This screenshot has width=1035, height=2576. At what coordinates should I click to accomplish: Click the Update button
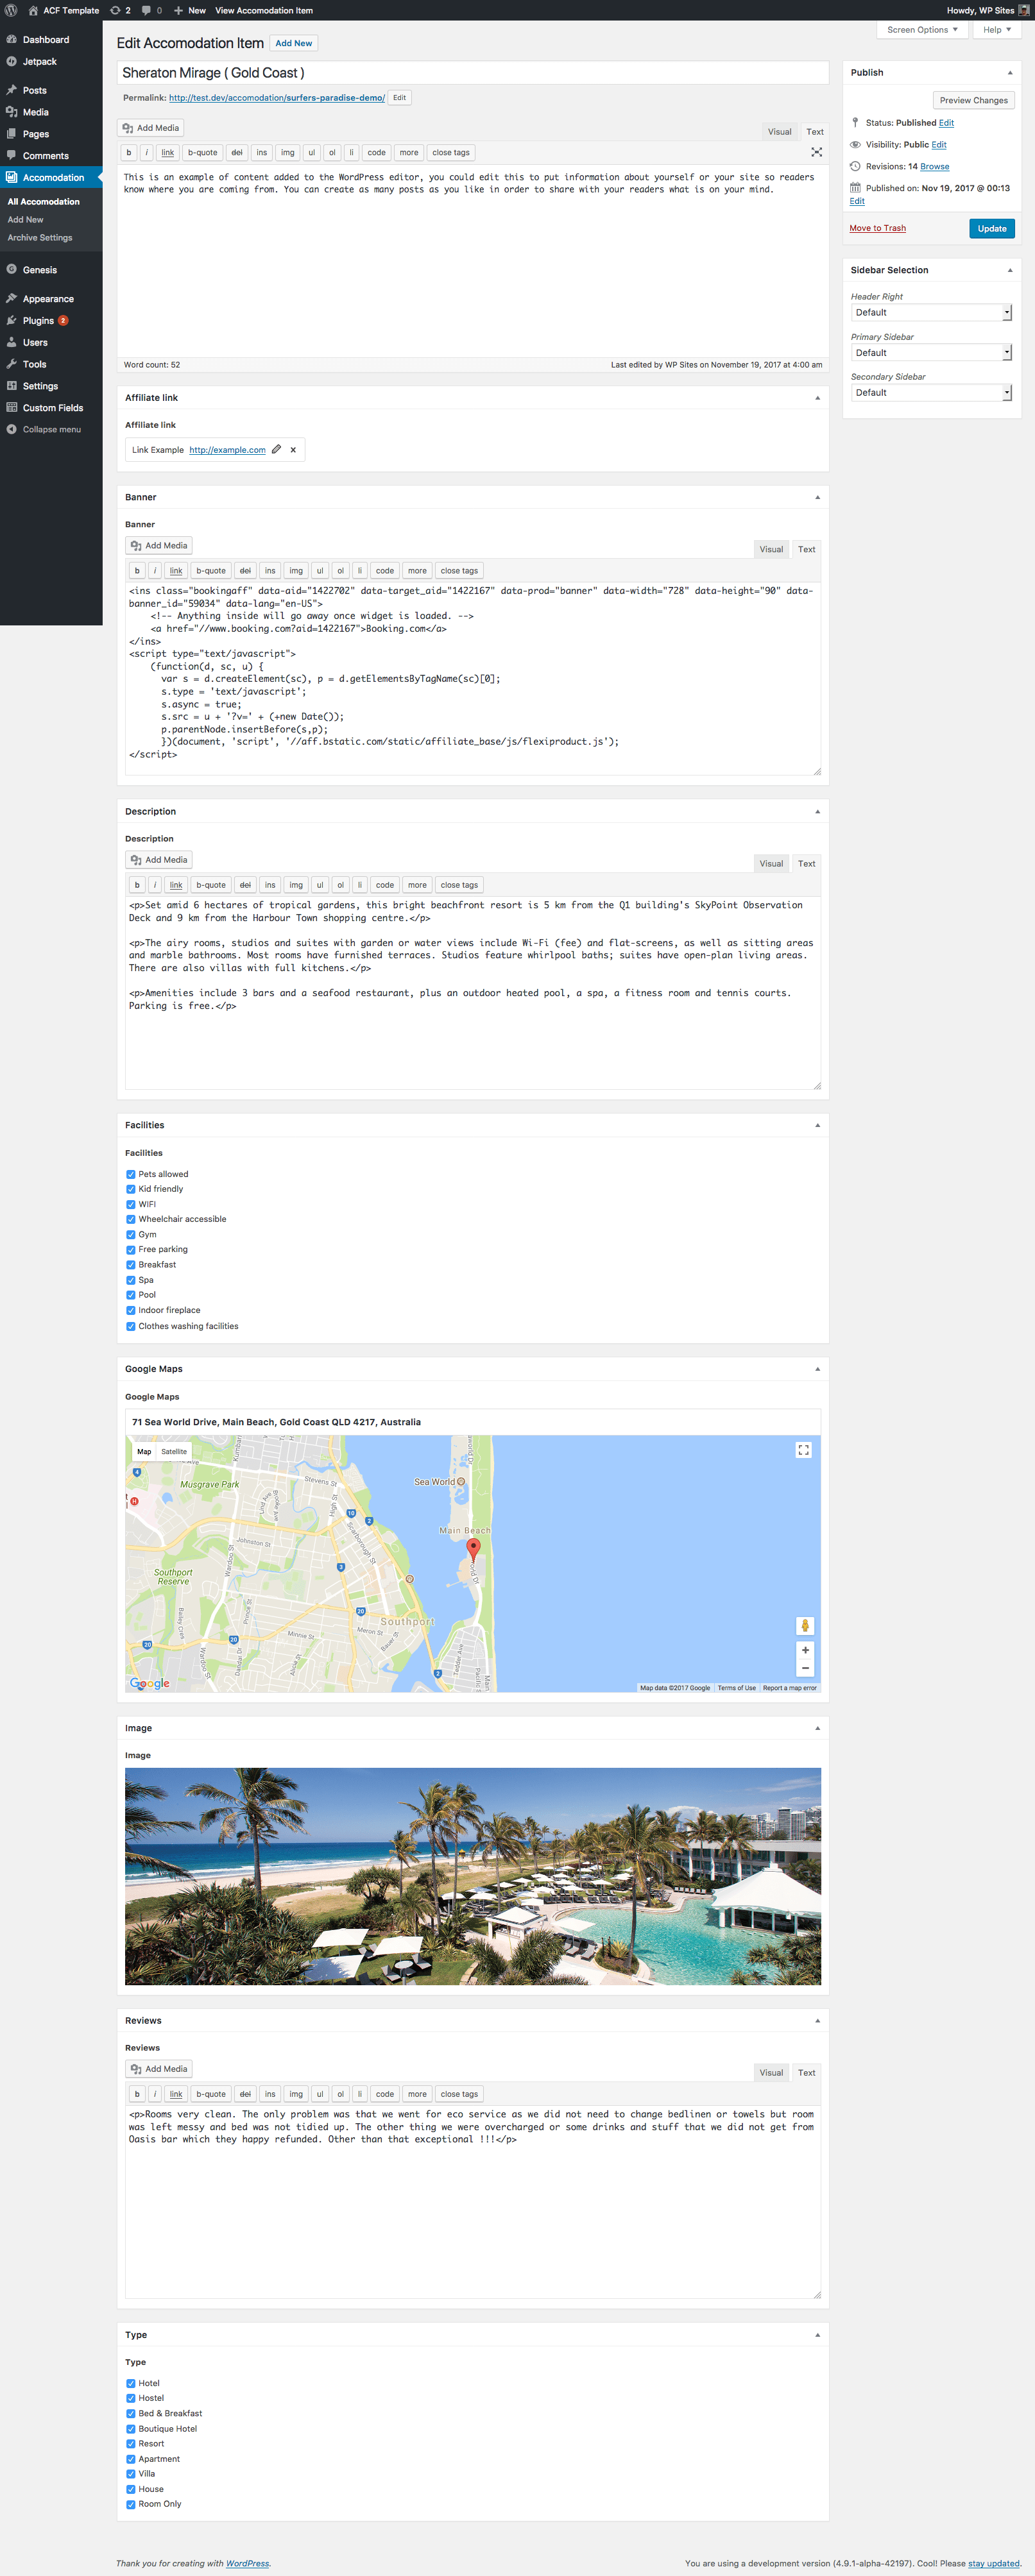[x=991, y=229]
